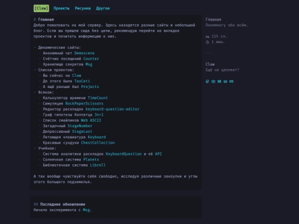299x224 pixels.
Task: Open the Рисунки navigation tab
Action: pos(83,8)
